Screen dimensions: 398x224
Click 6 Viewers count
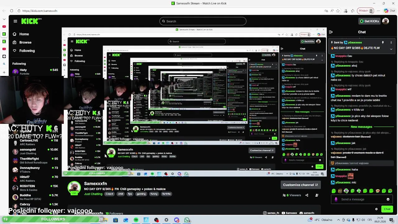292,195
